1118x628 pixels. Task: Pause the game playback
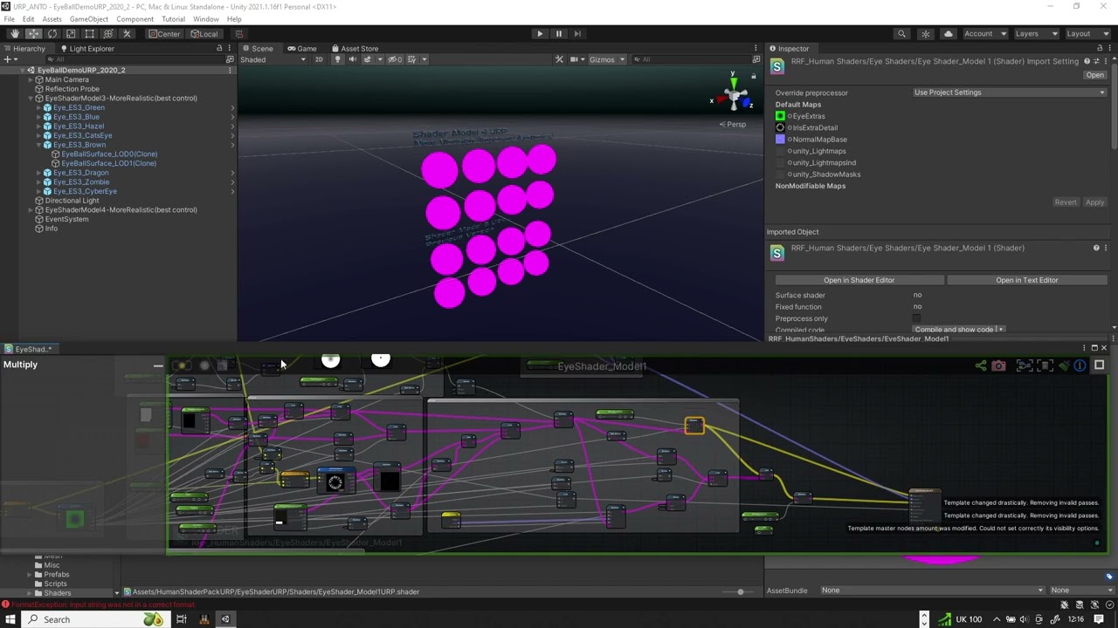coord(559,34)
